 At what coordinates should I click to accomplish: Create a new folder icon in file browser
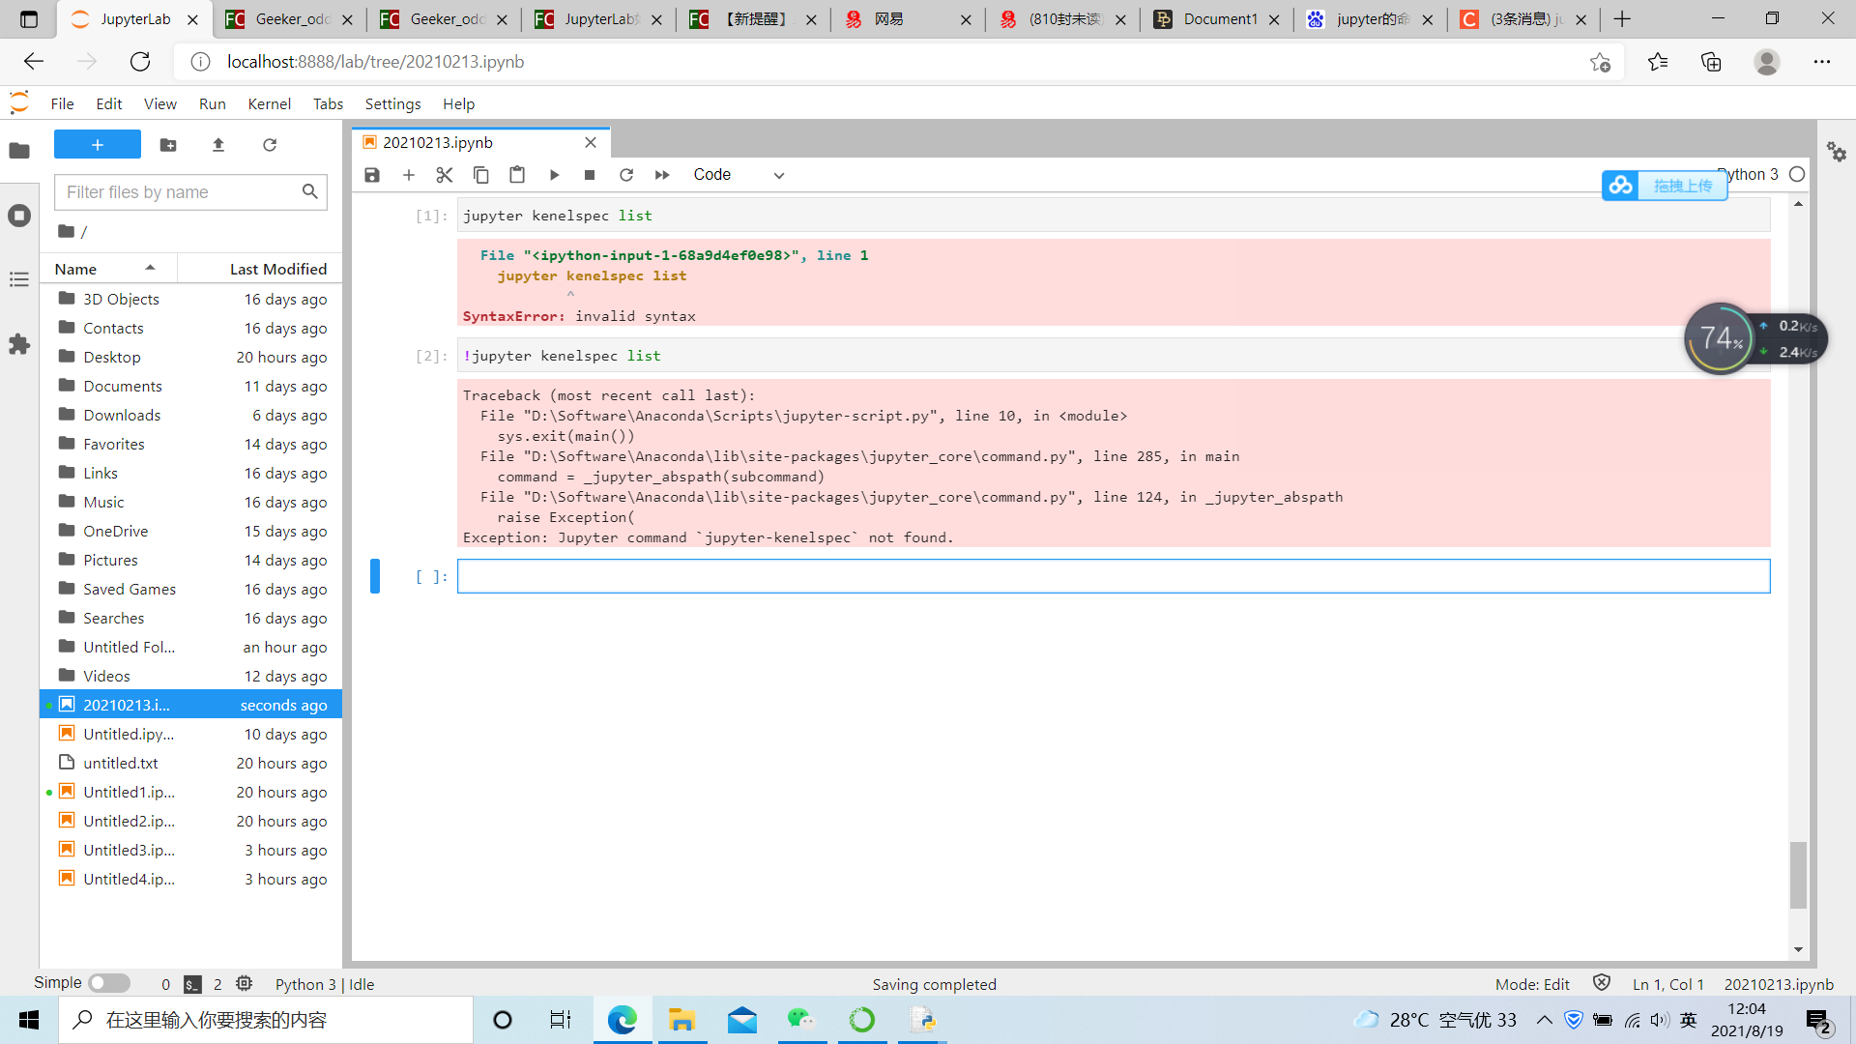[168, 145]
